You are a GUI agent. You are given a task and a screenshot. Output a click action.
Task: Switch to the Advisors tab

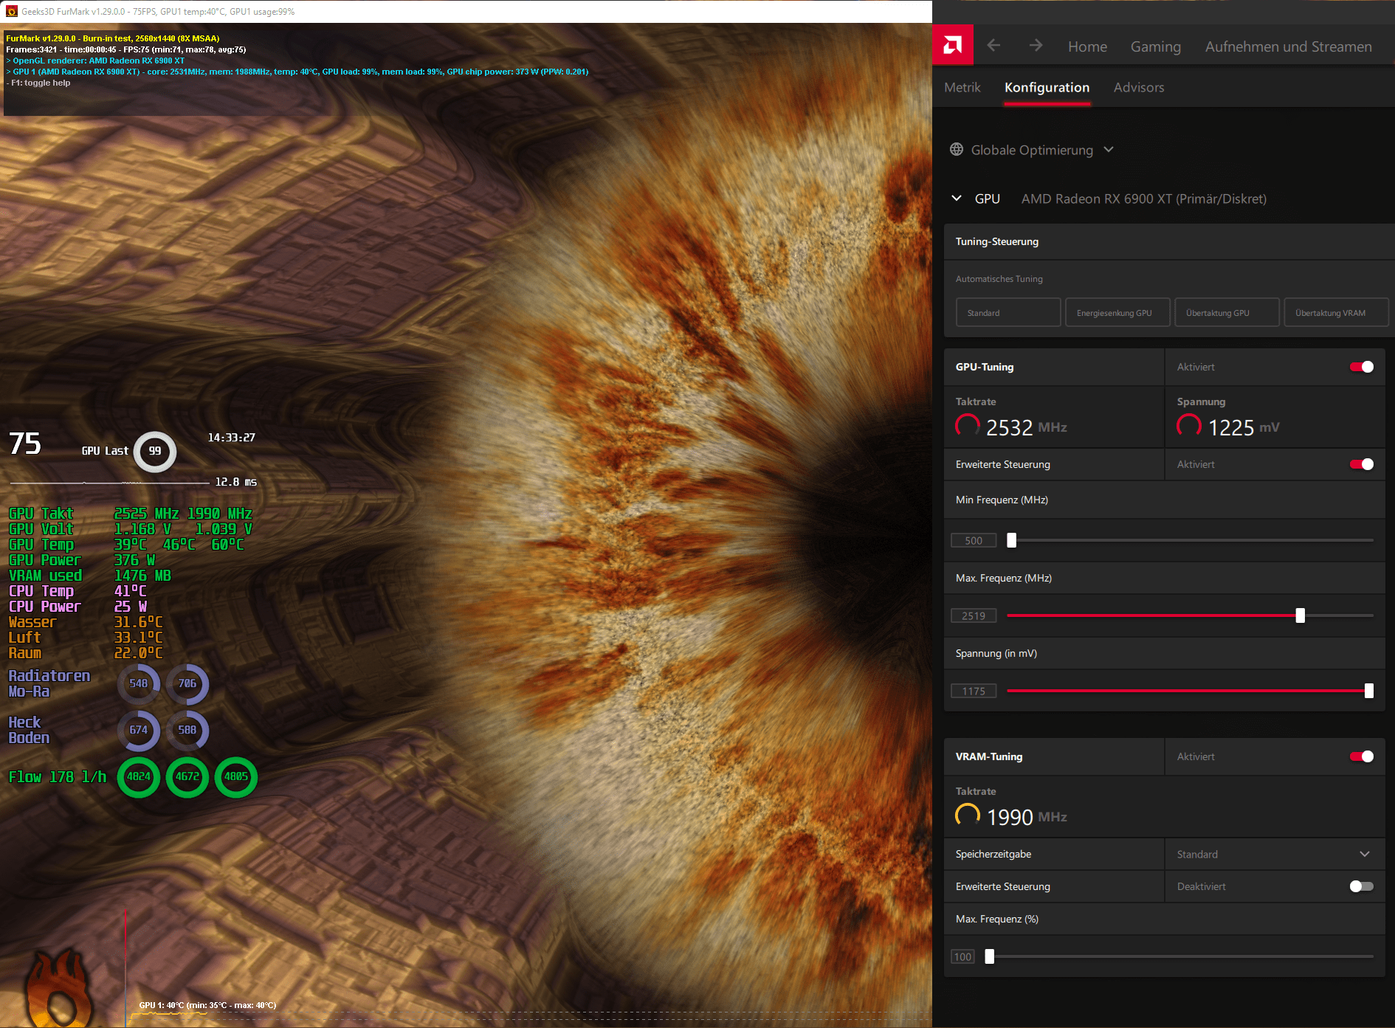(x=1139, y=87)
